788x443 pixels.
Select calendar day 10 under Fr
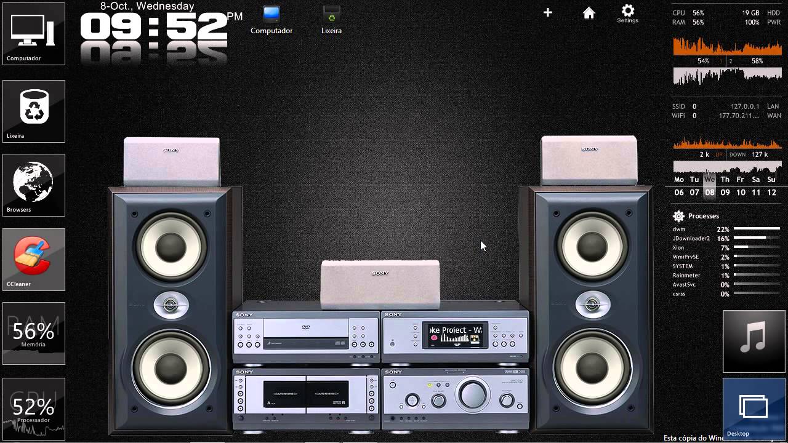tap(741, 193)
